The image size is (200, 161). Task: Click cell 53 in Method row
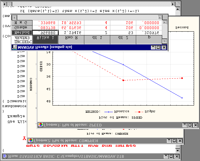coord(123,33)
